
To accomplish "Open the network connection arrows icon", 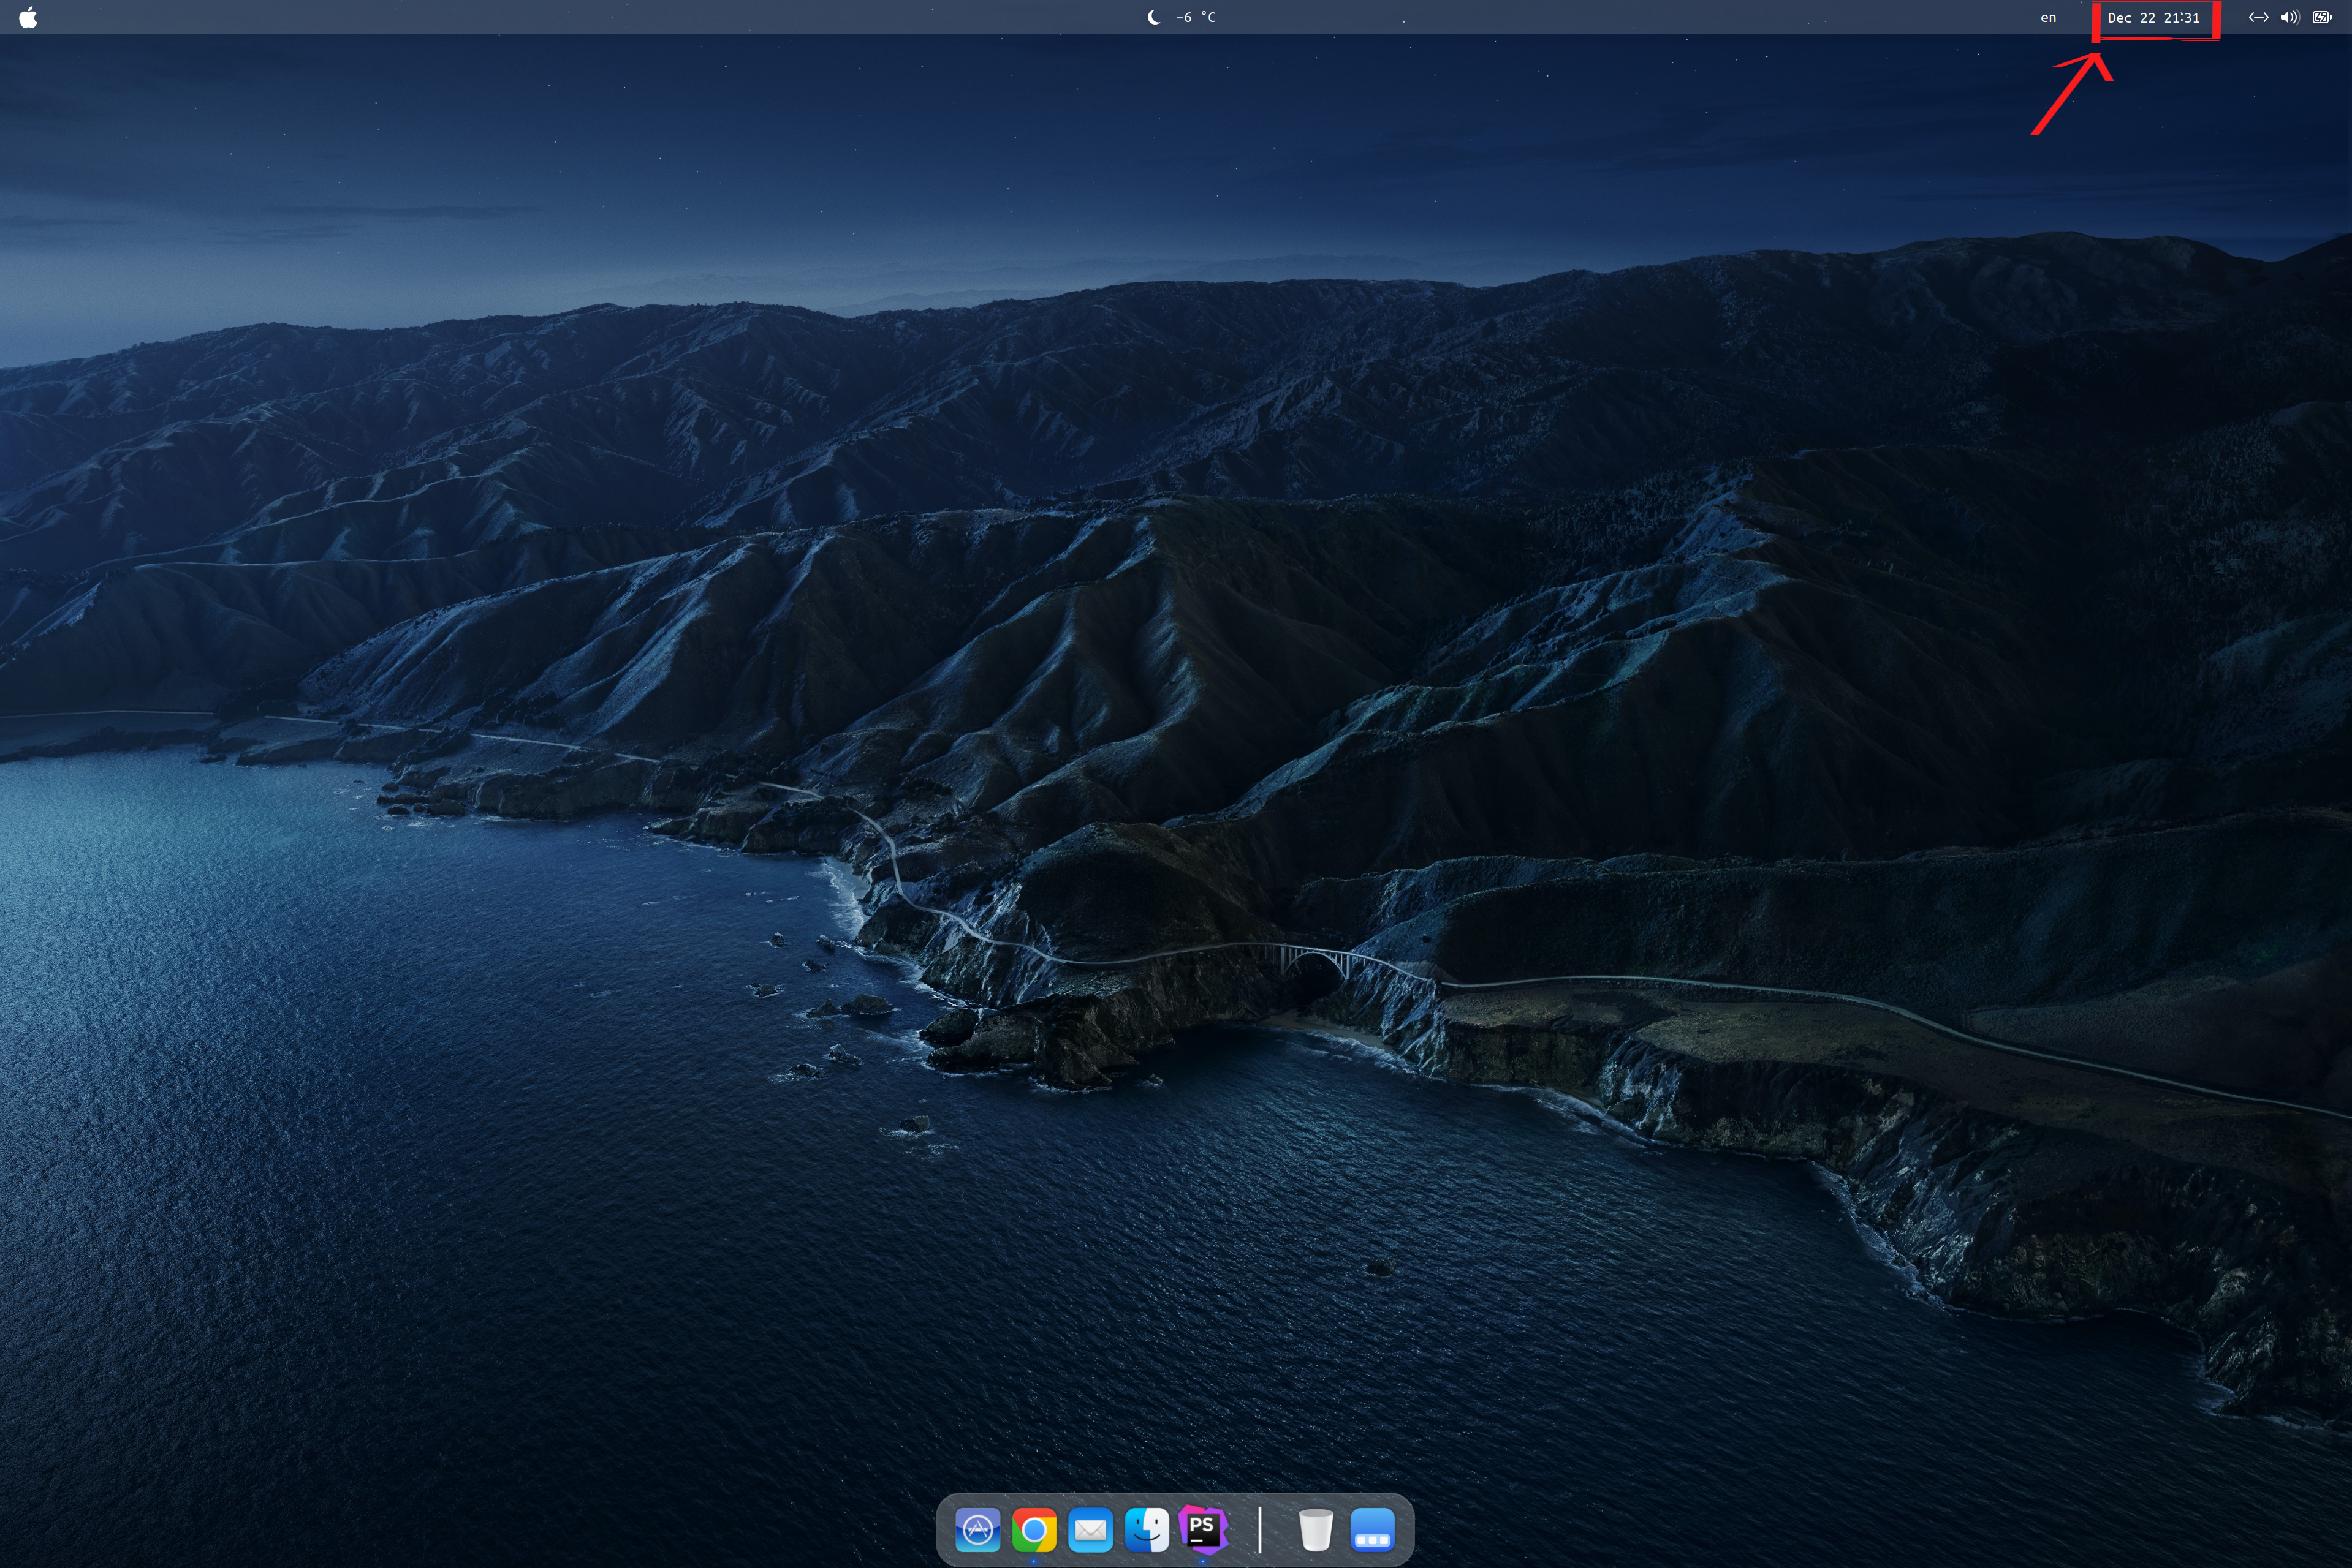I will (2258, 17).
